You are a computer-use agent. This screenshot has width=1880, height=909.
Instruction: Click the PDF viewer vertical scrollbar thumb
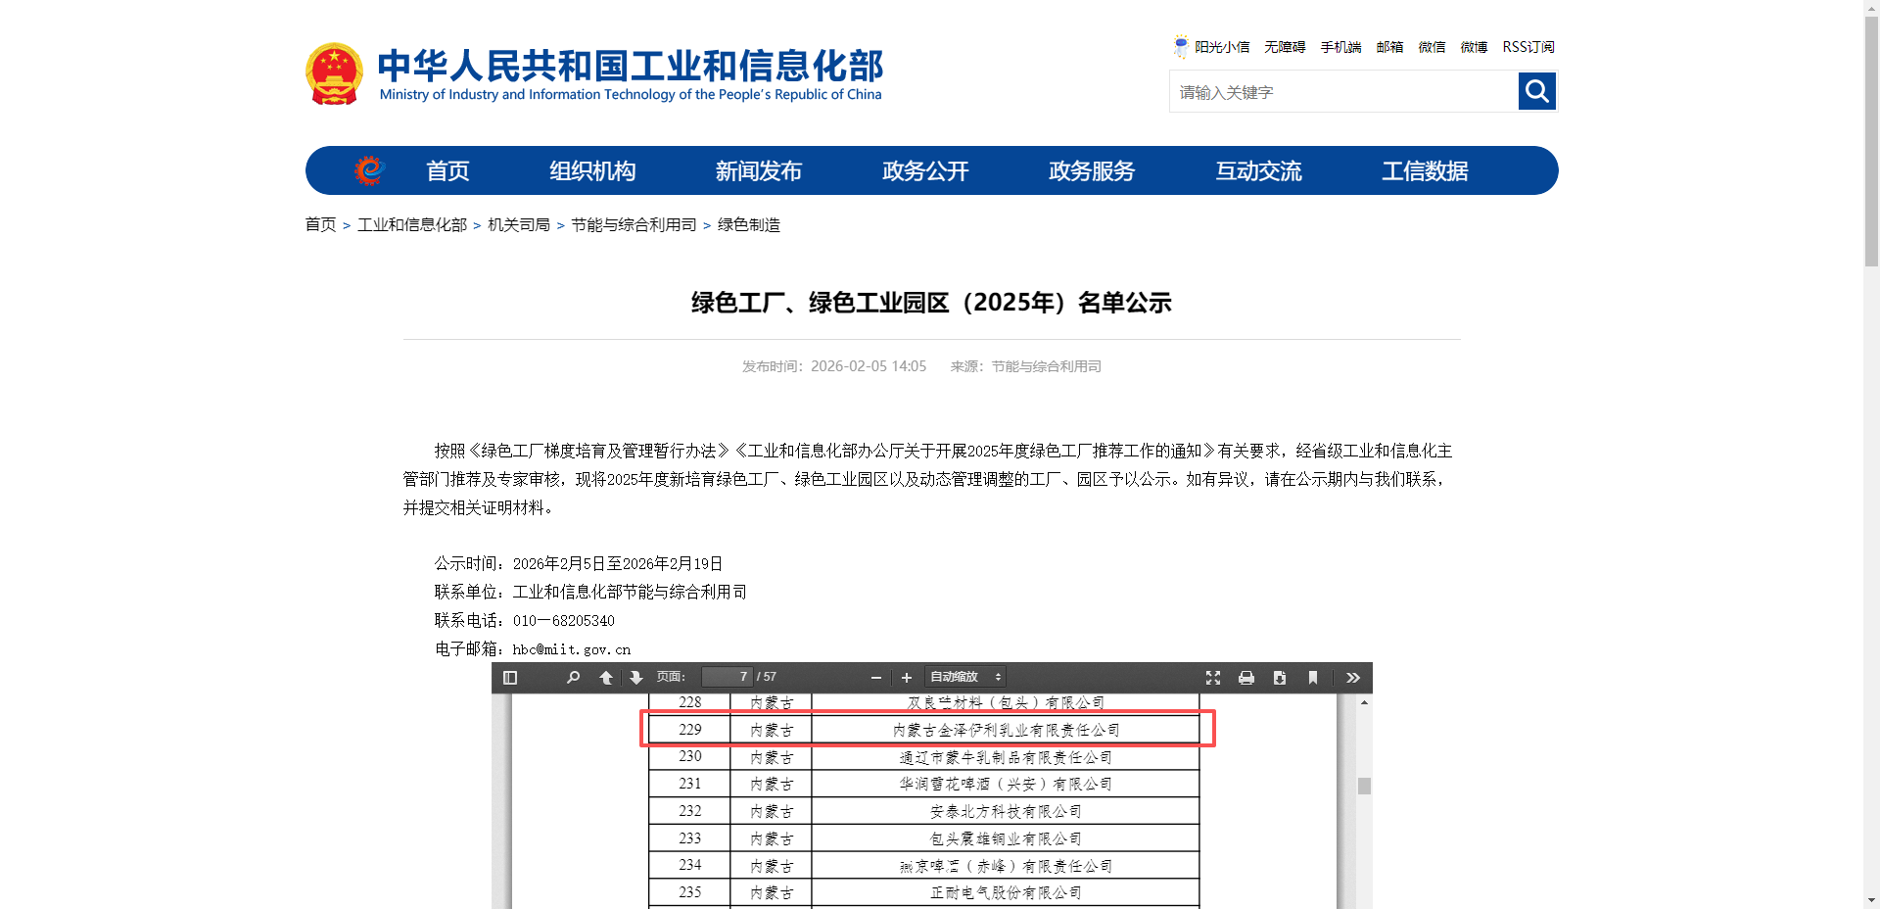(1364, 786)
